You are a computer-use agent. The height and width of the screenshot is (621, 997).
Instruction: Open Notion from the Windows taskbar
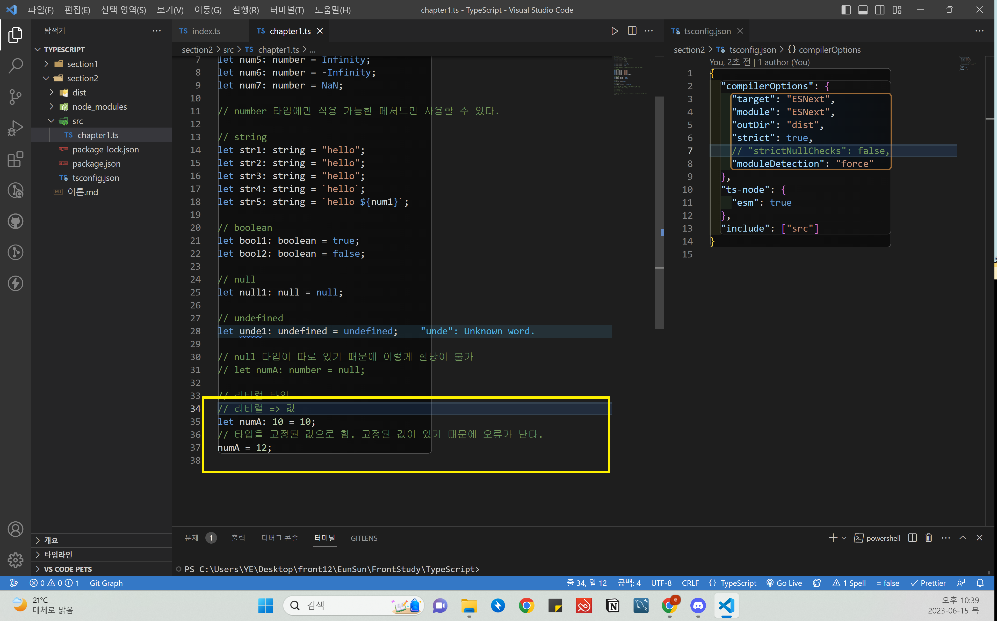[612, 605]
